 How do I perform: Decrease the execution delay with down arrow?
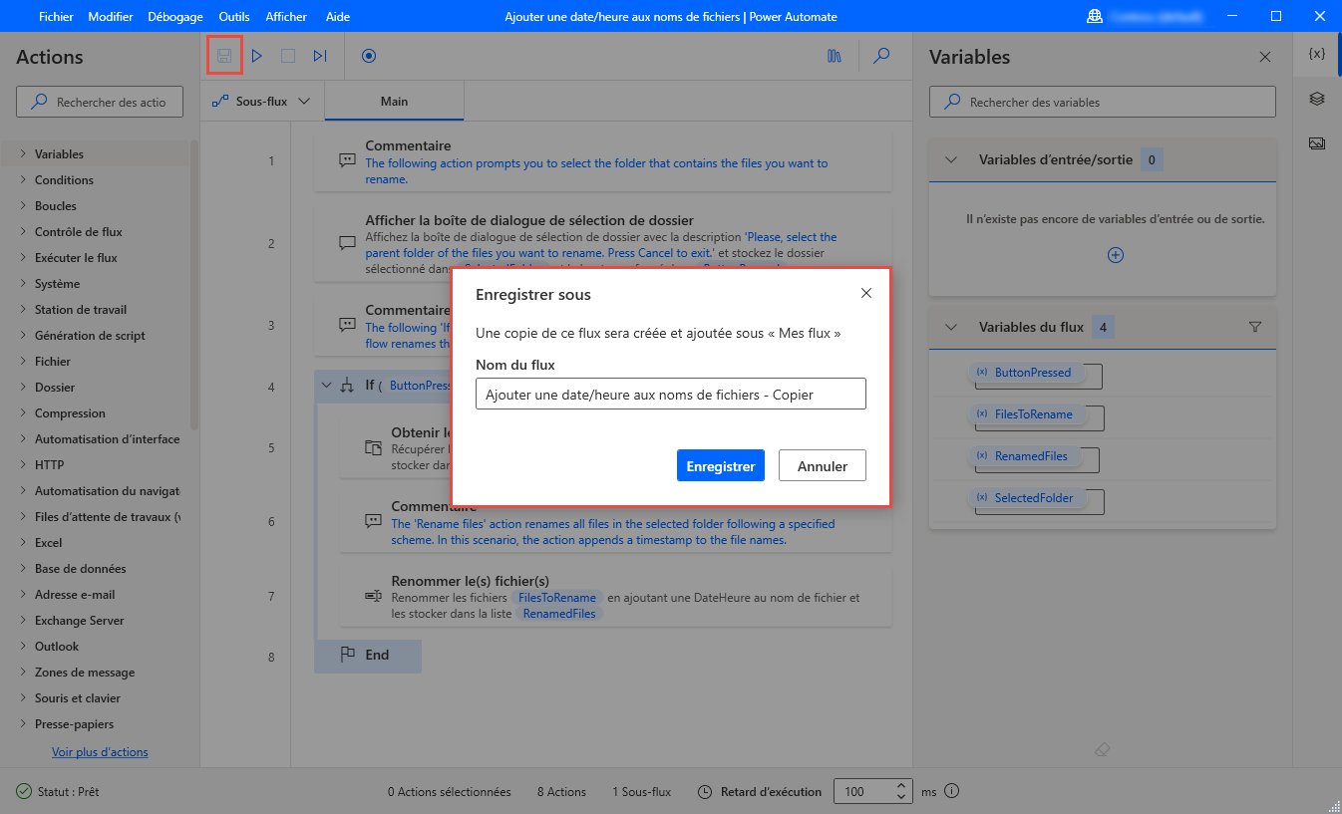pos(901,798)
